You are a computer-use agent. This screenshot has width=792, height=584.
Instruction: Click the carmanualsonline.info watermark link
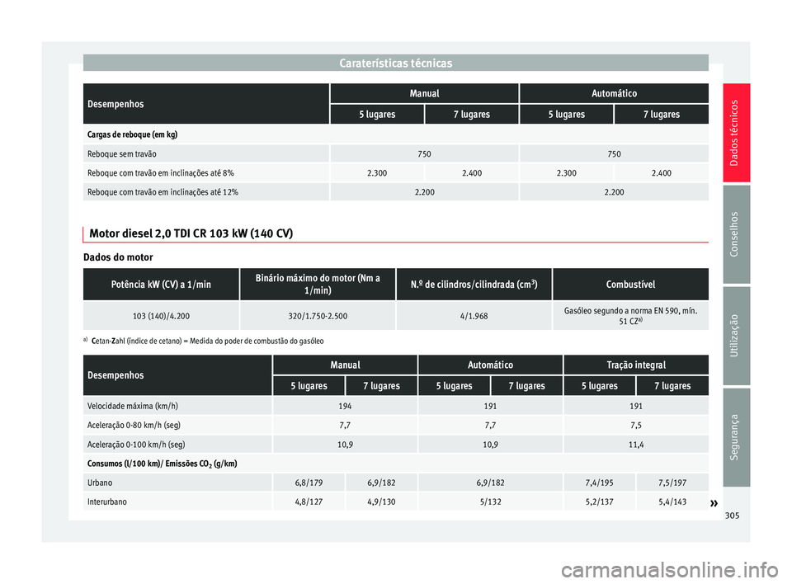(x=669, y=570)
